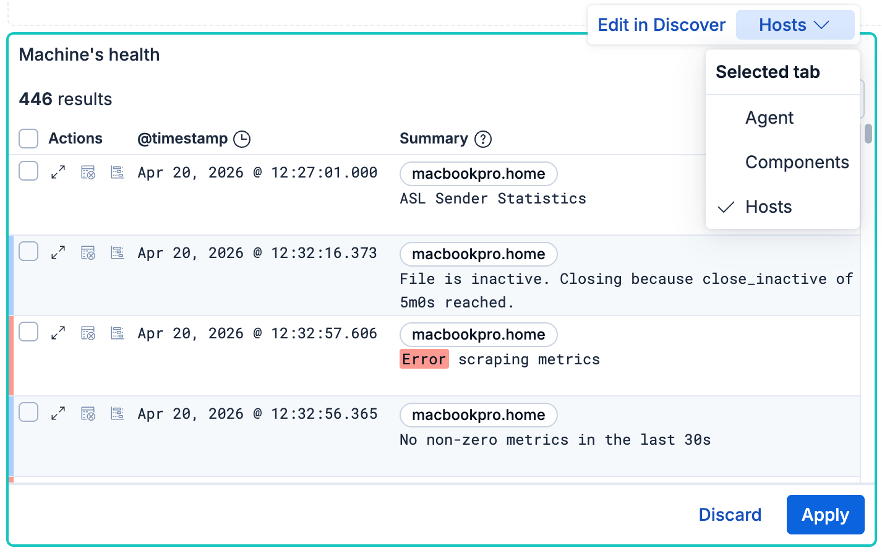
Task: Open the stacktrace icon on the 12:32:56 row
Action: pyautogui.click(x=117, y=413)
